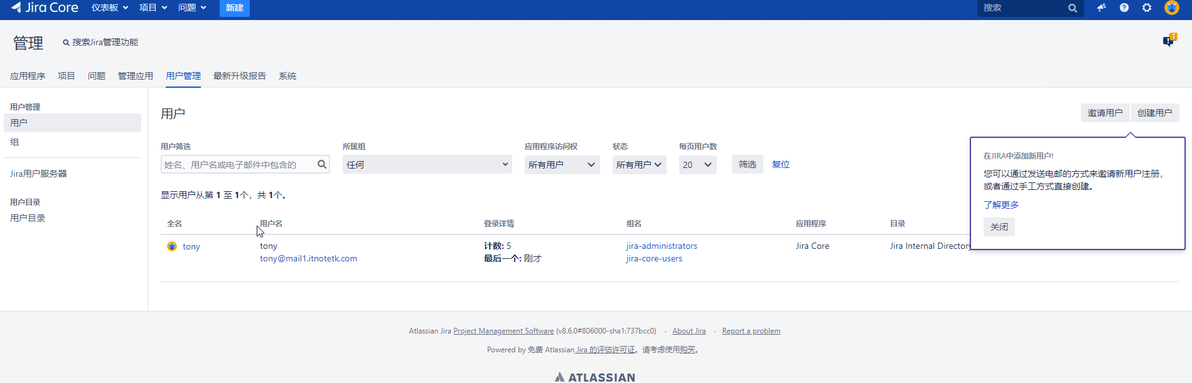Click the Project Management Software footer link
This screenshot has width=1192, height=383.
coord(503,331)
